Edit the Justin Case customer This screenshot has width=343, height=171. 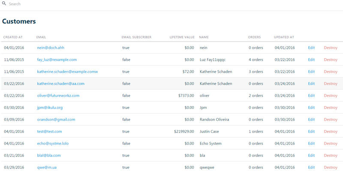point(311,132)
